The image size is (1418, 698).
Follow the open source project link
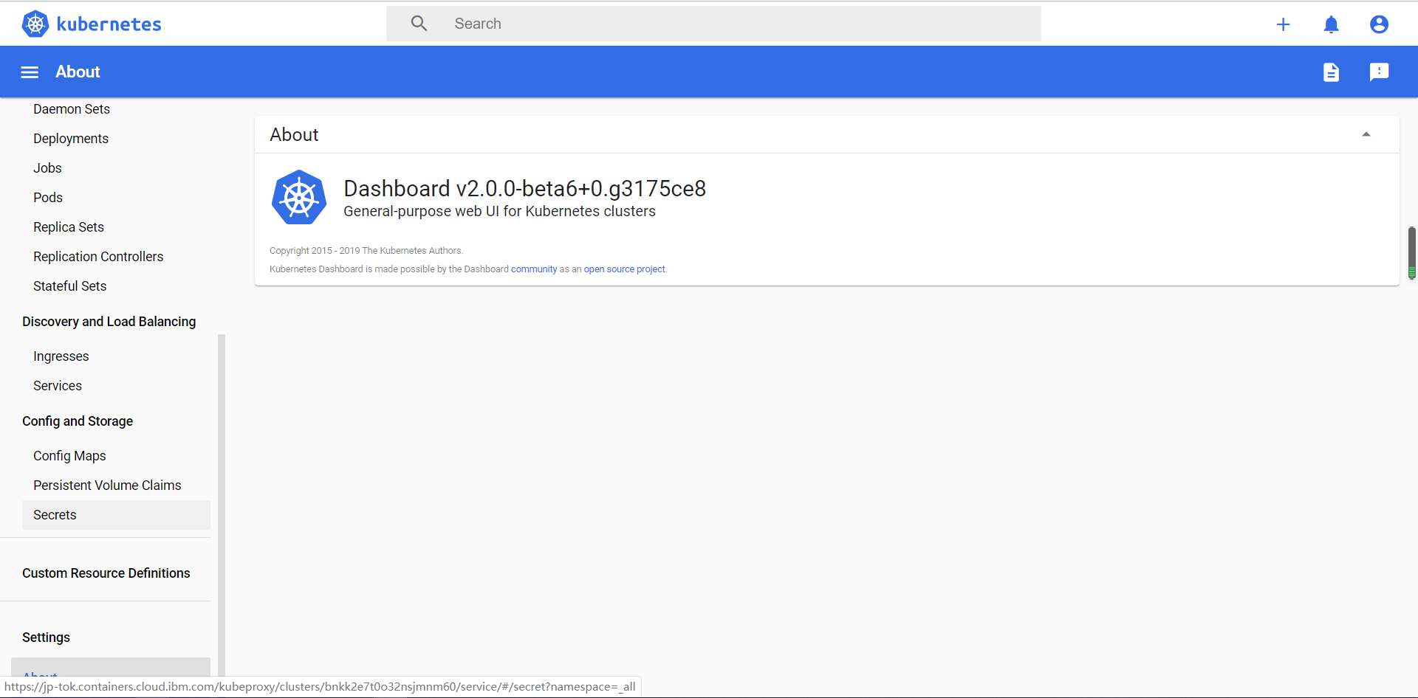pos(625,269)
